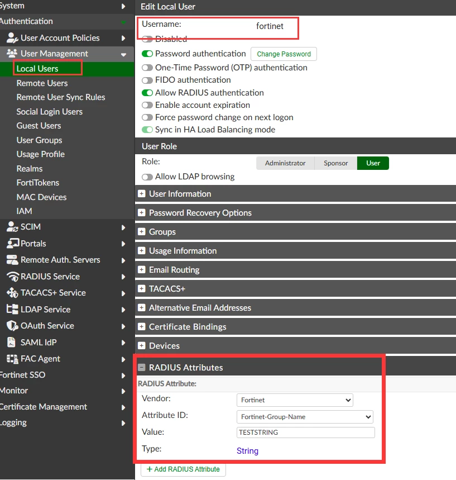Open Remote Users page
This screenshot has height=480, width=456.
click(42, 83)
